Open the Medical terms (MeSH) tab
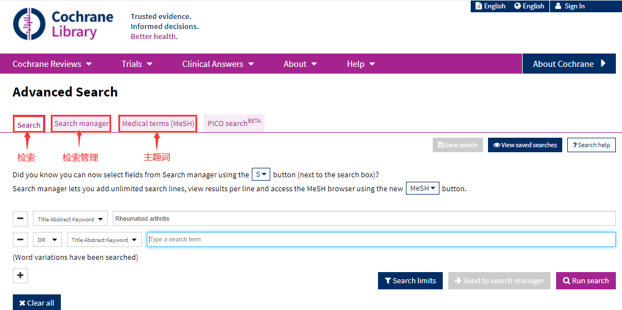The image size is (622, 310). coord(158,124)
